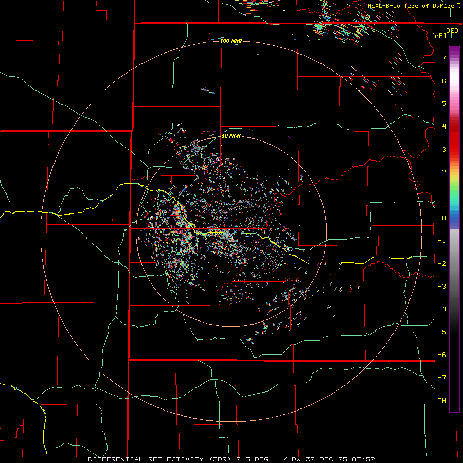The image size is (463, 463).
Task: Pick the gray band beside -2 on color bar
Action: pos(454,263)
